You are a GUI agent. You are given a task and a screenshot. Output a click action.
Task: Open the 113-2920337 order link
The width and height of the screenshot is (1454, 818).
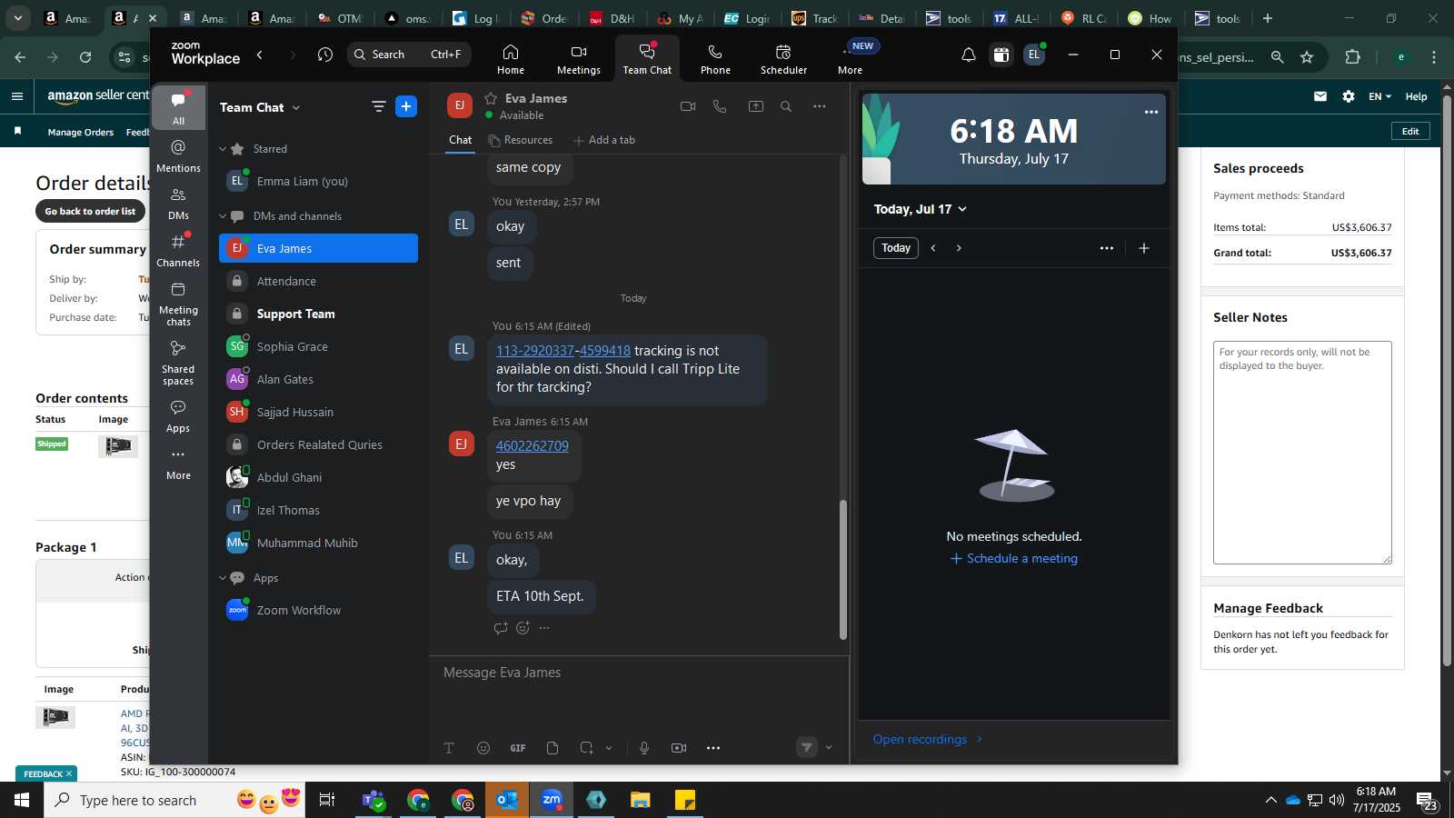pos(535,351)
